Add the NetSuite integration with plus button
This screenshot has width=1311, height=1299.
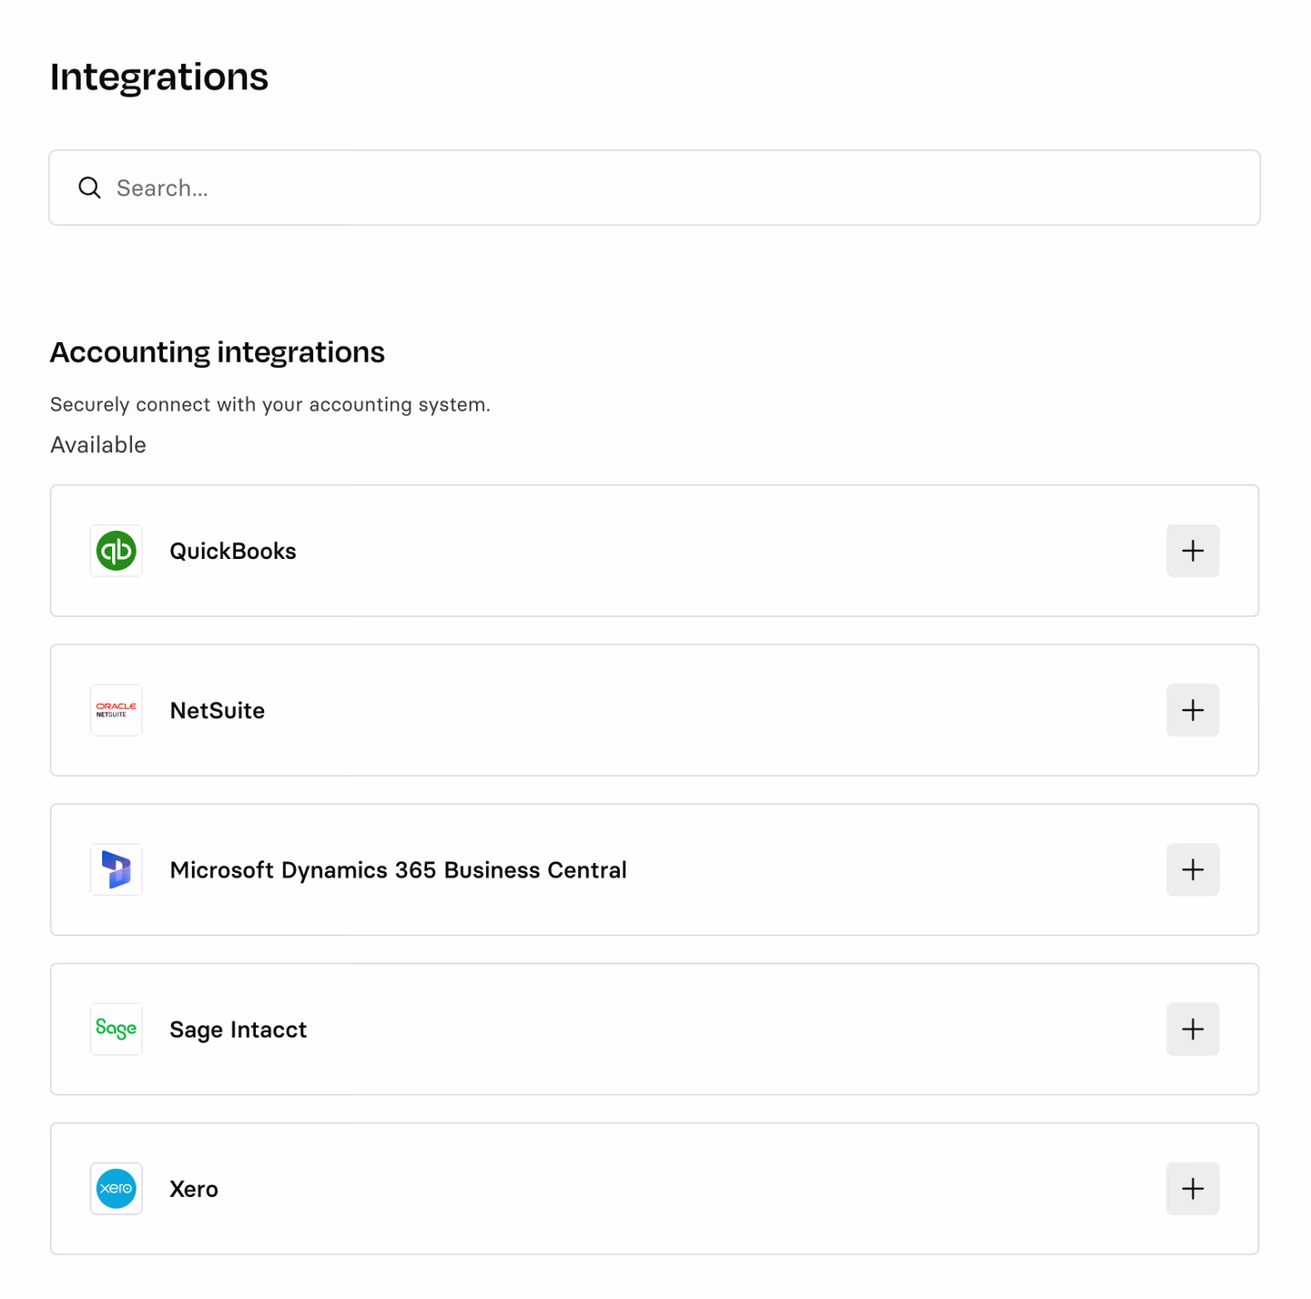[x=1193, y=710]
